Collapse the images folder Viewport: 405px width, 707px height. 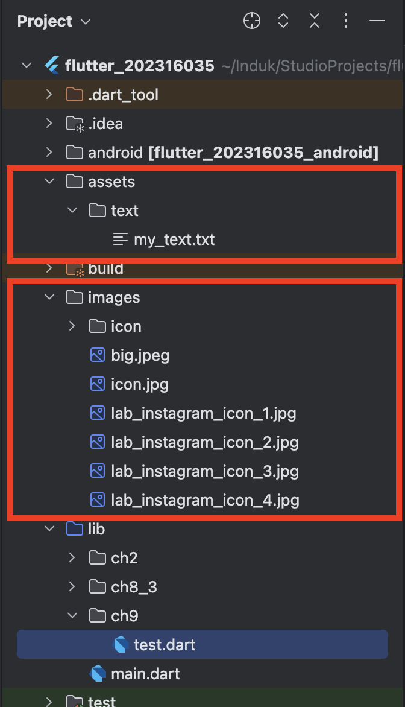coord(49,297)
